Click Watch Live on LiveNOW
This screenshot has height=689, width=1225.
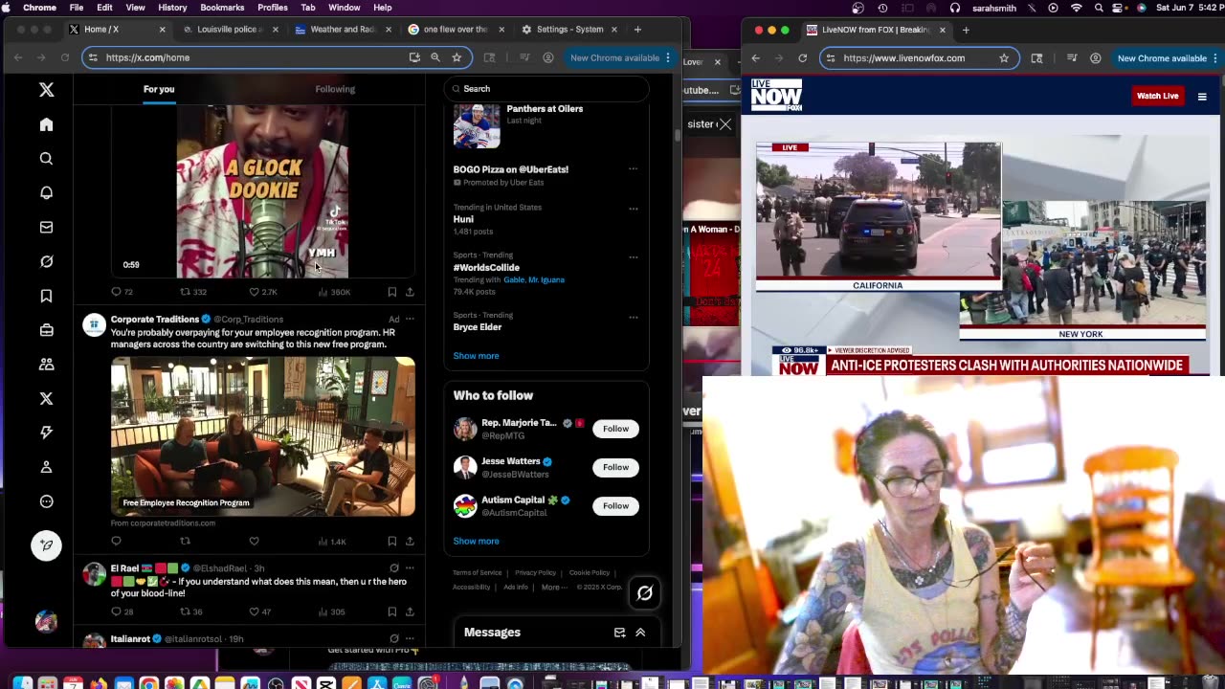[x=1157, y=96]
